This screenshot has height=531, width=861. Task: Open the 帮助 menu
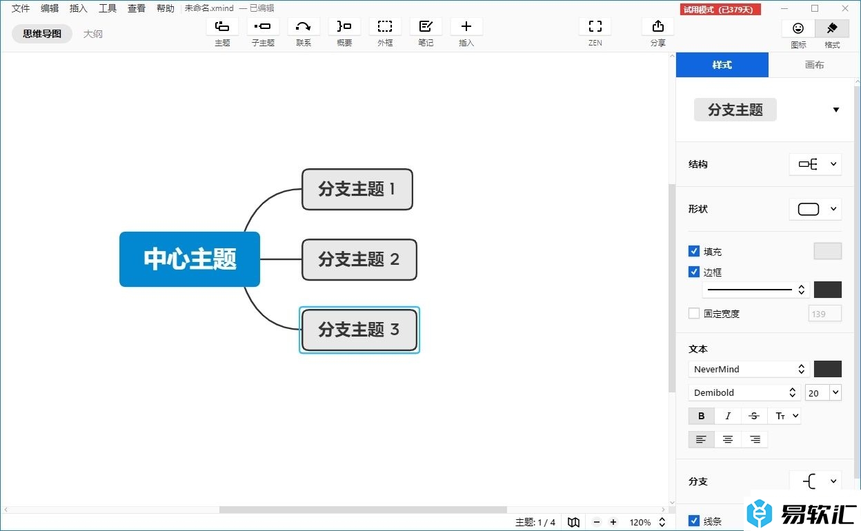[x=166, y=8]
